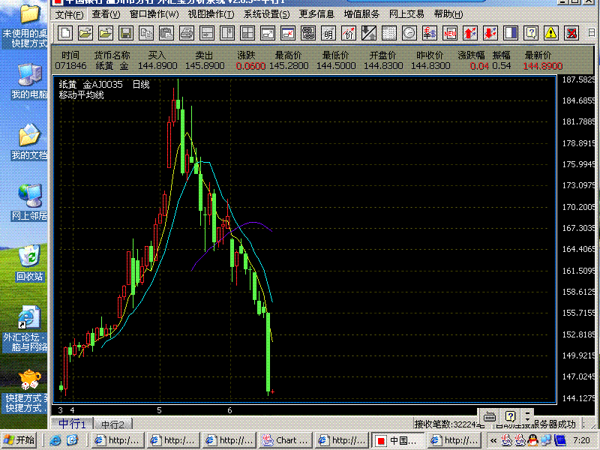
Task: Click the 接收笔数 status bar entry
Action: (x=448, y=424)
